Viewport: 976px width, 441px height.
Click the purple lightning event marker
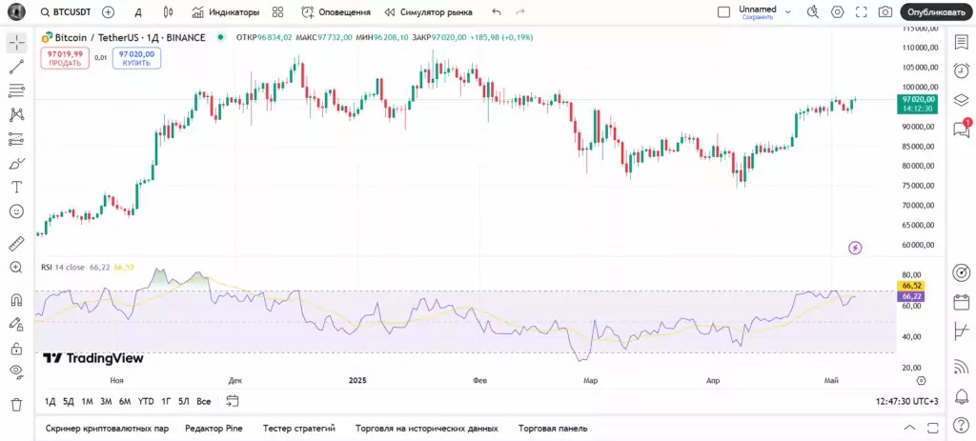click(x=855, y=249)
